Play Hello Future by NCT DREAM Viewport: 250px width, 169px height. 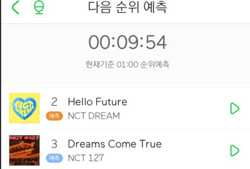[235, 109]
